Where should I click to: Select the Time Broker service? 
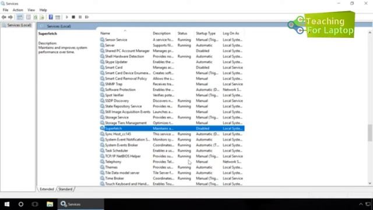[x=172, y=178]
